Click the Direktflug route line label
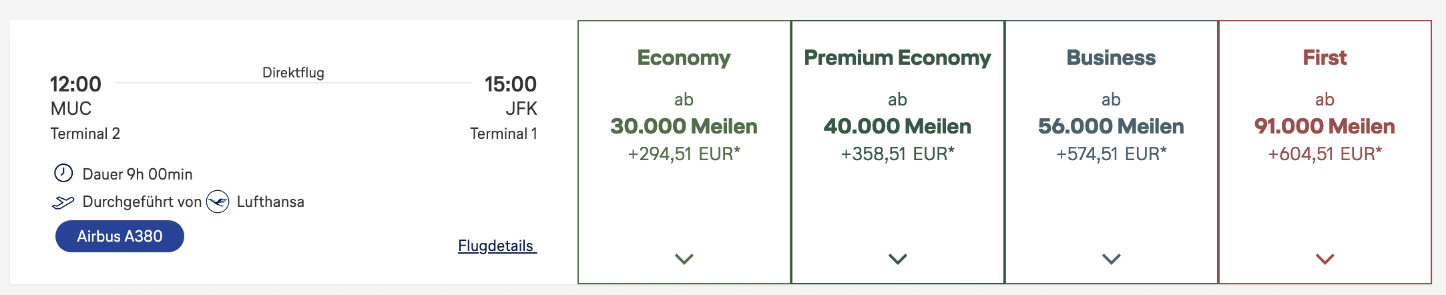1446x295 pixels. point(293,73)
